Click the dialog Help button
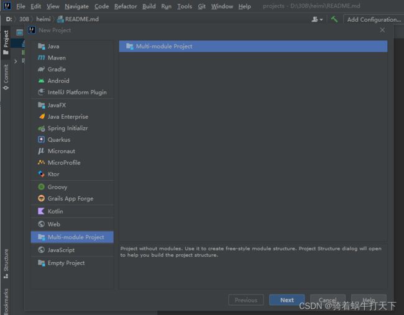Image resolution: width=404 pixels, height=315 pixels. click(369, 300)
